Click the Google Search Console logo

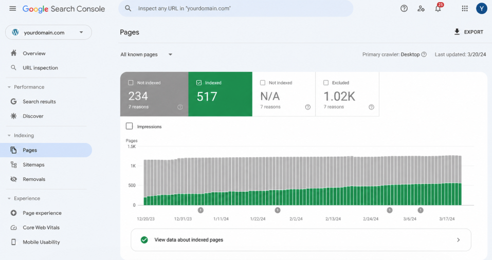[64, 9]
